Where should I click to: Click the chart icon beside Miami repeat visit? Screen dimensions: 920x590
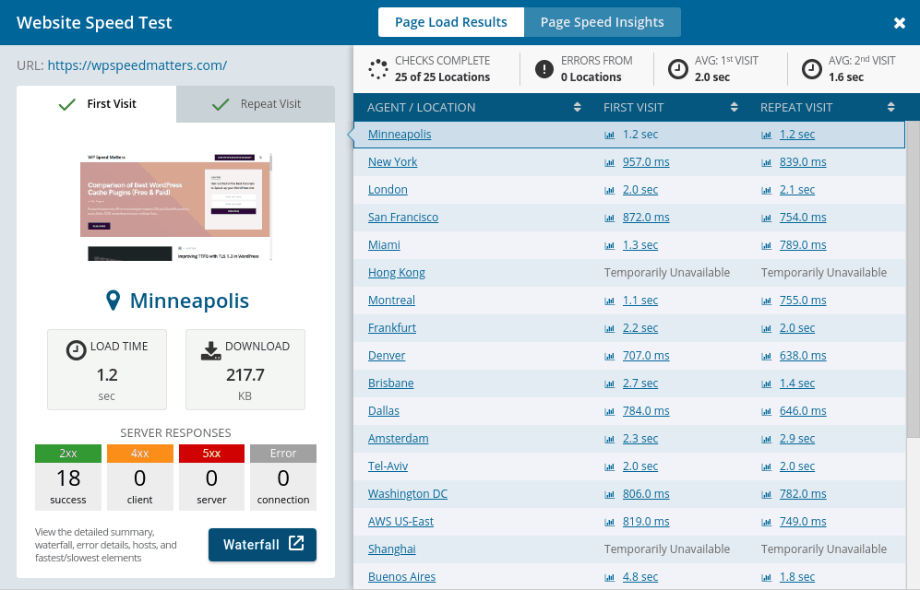[x=766, y=245]
